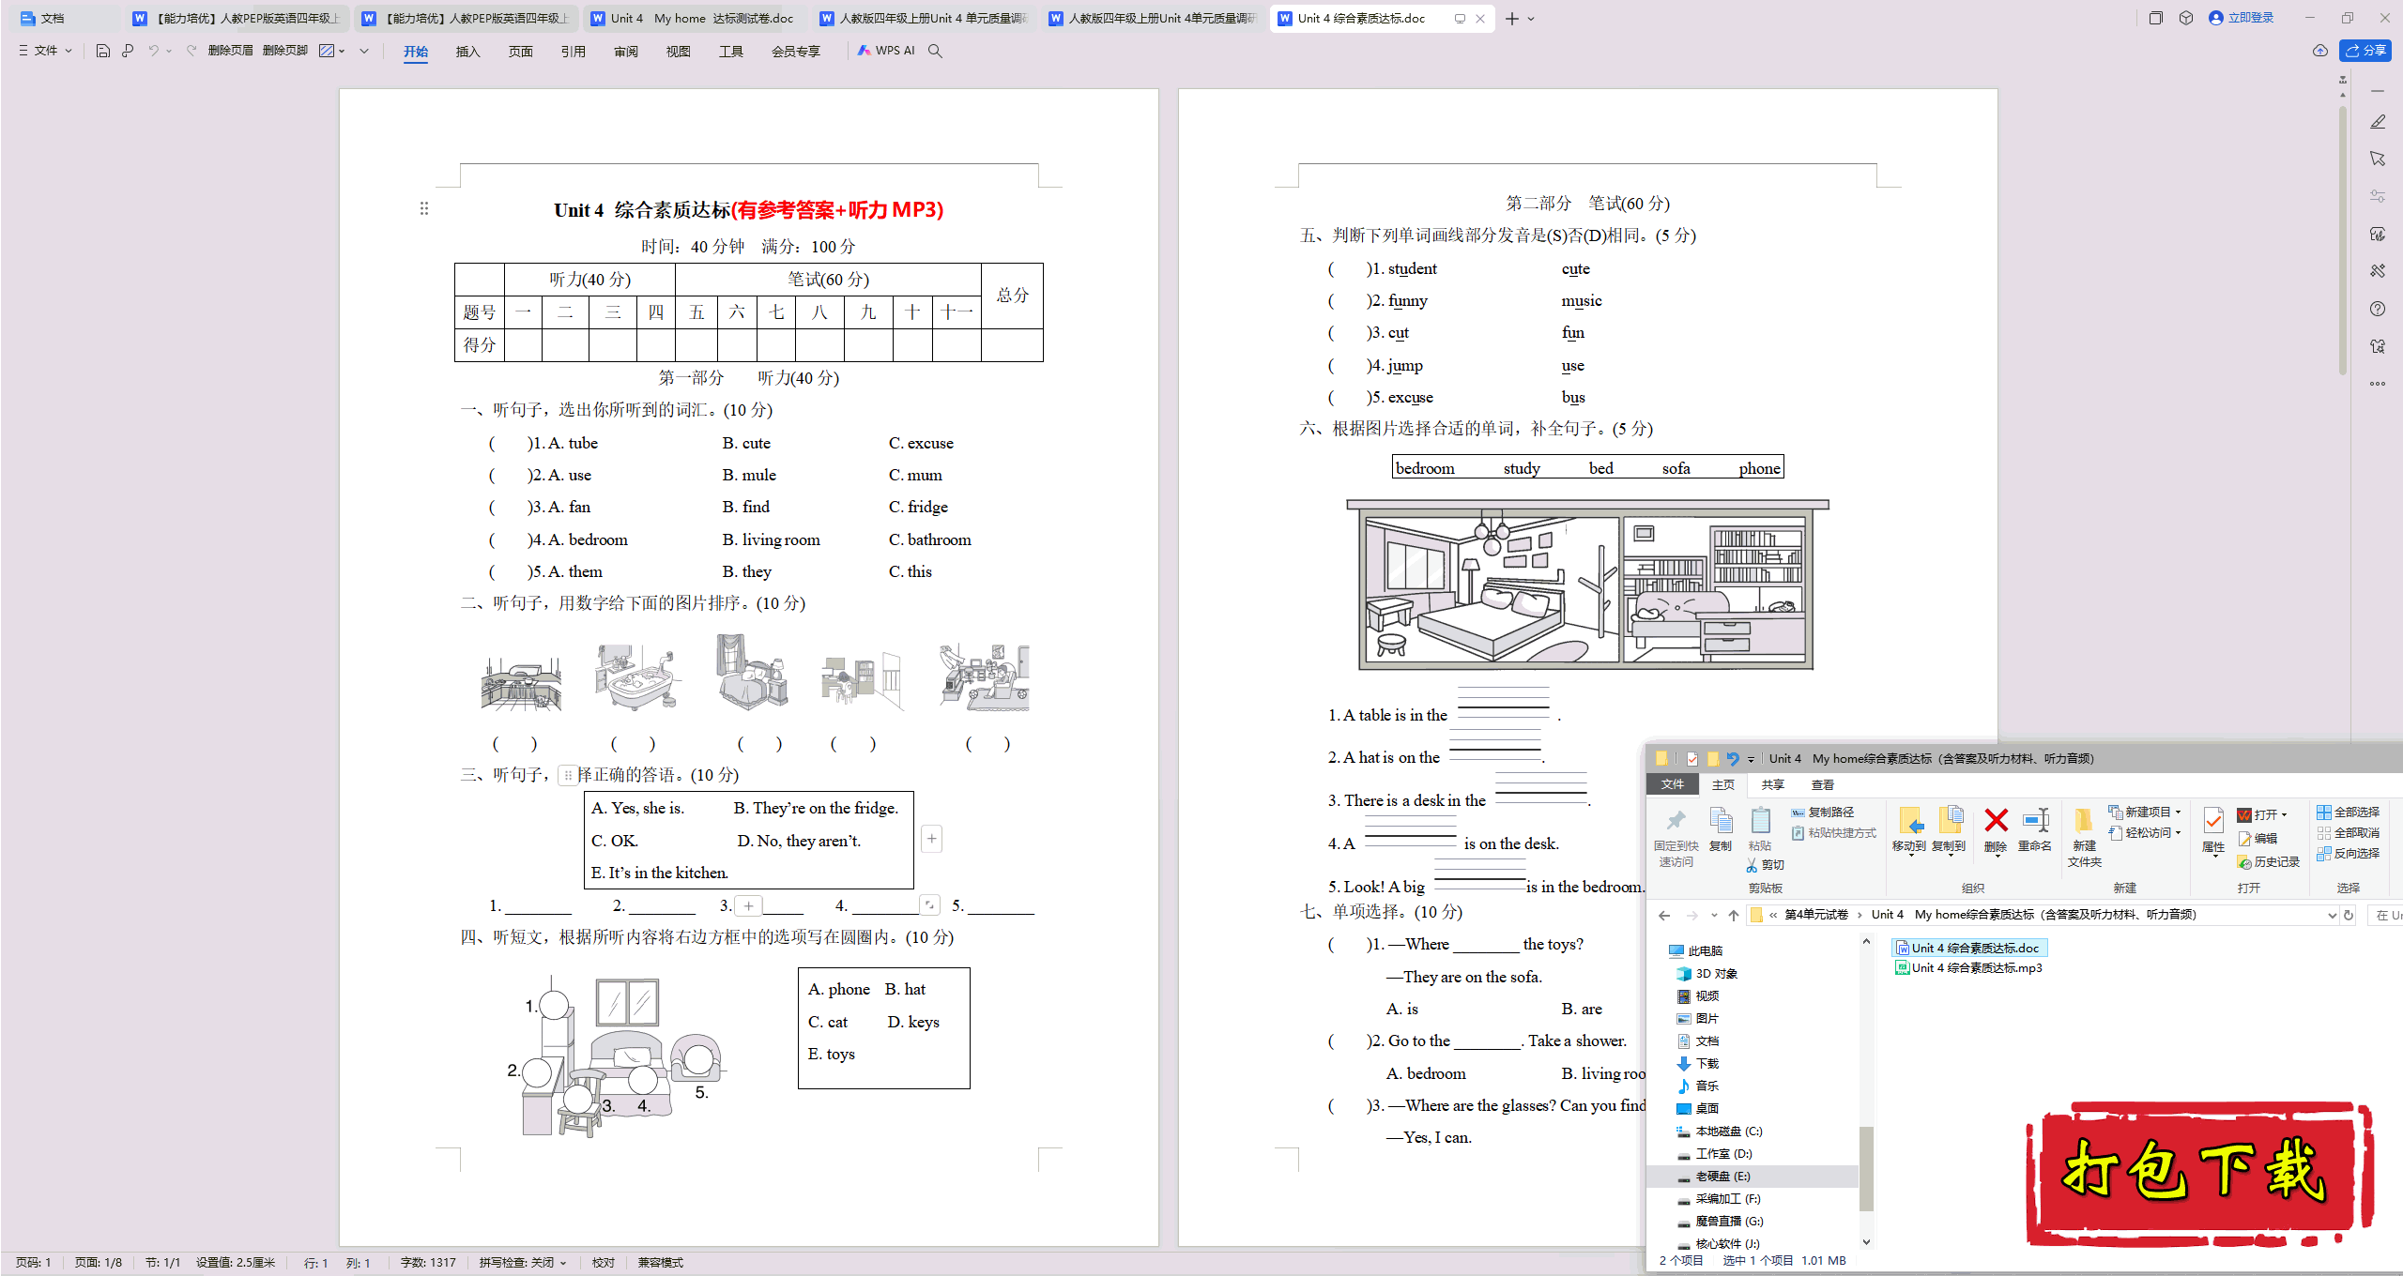
Task: Refresh the Explorer folder view
Action: (2349, 916)
